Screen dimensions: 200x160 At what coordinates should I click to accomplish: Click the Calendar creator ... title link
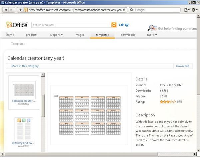point(24,101)
